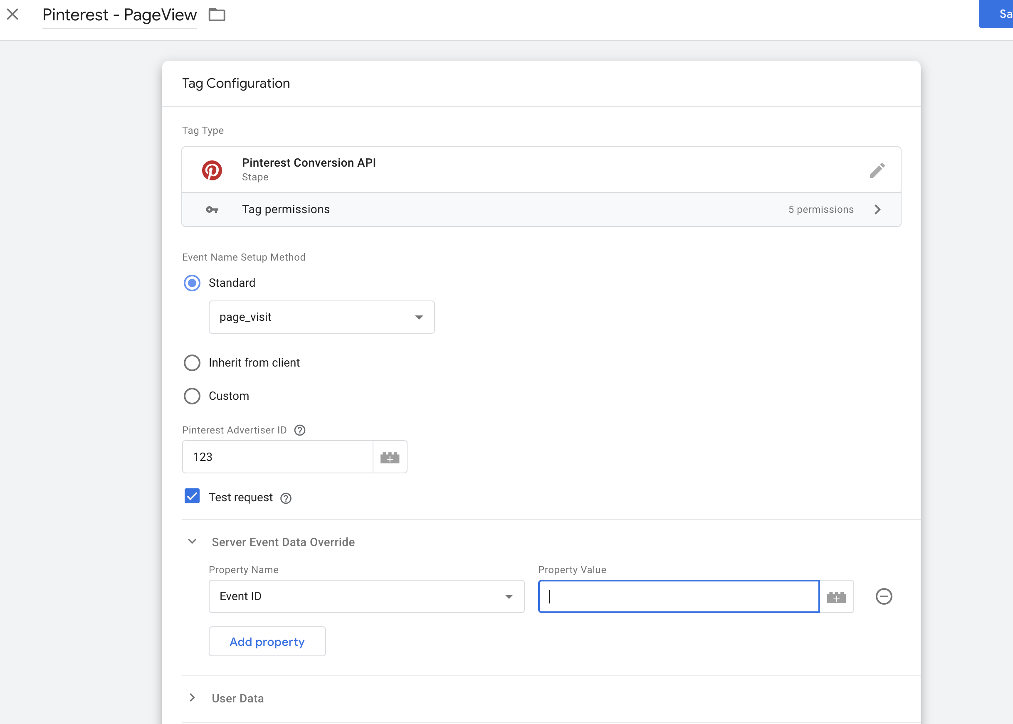The width and height of the screenshot is (1013, 724).
Task: Show help for Pinterest Advertiser ID
Action: 300,430
